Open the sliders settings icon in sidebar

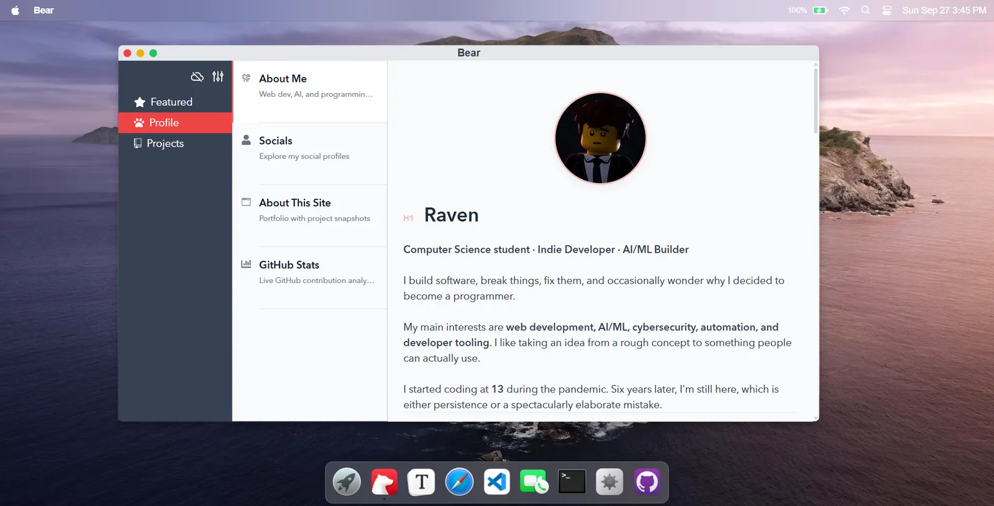pyautogui.click(x=218, y=76)
